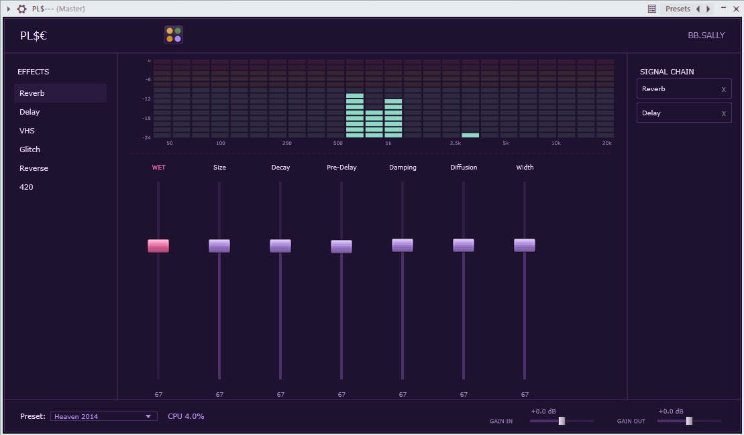Go to next preset arrow
Viewport: 744px width, 435px height.
click(708, 9)
